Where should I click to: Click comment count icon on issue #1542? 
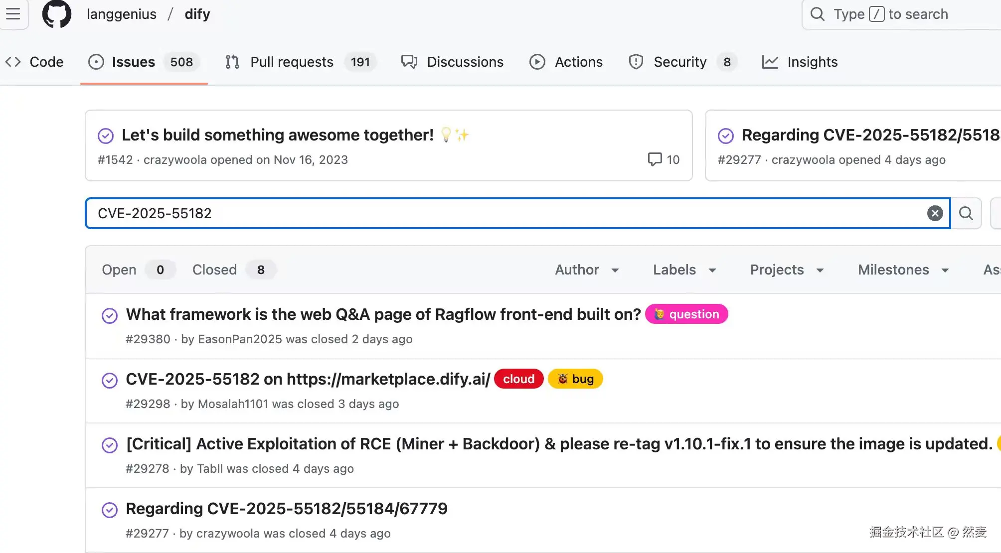click(x=655, y=159)
